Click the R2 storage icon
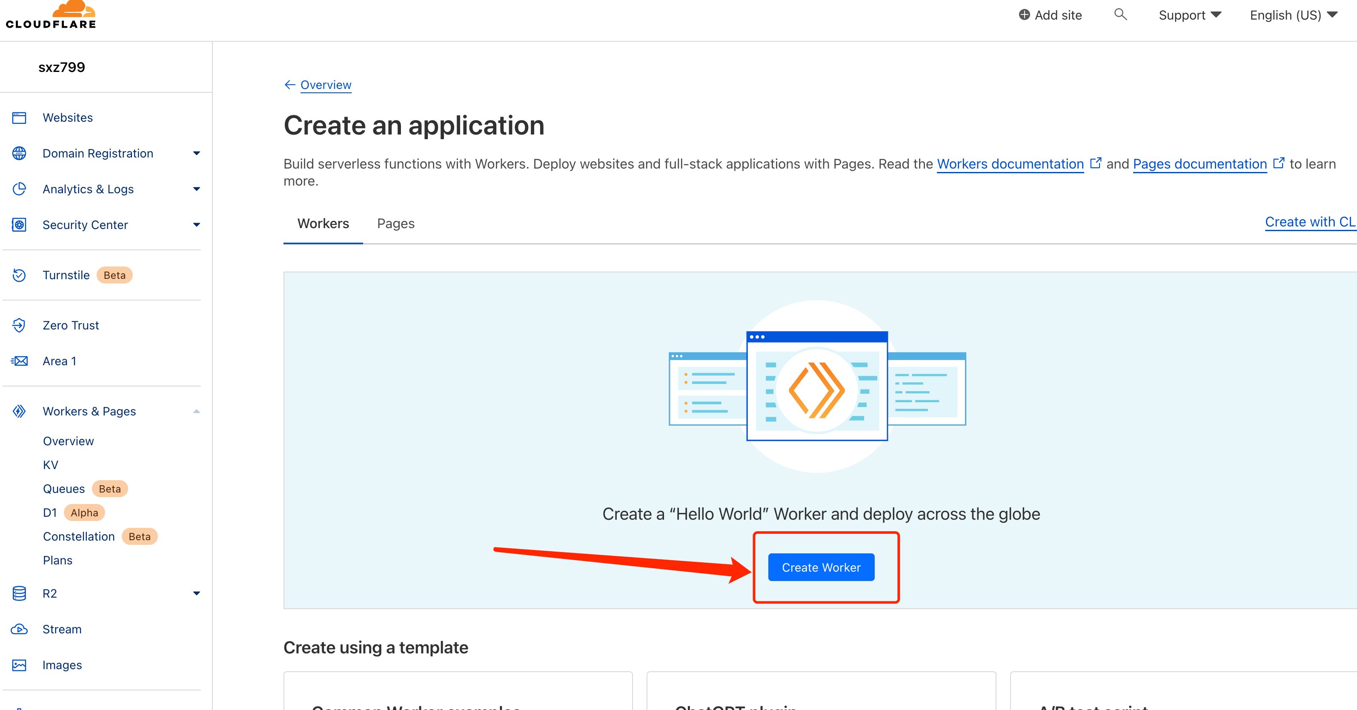 click(x=20, y=594)
